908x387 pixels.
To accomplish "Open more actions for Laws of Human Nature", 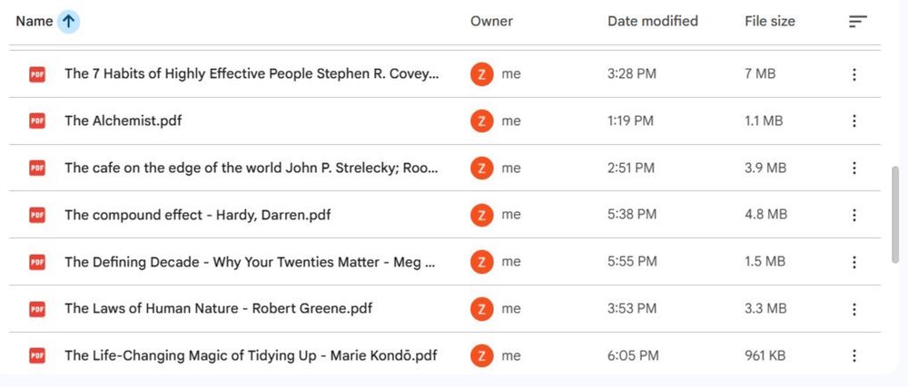I will (x=854, y=309).
